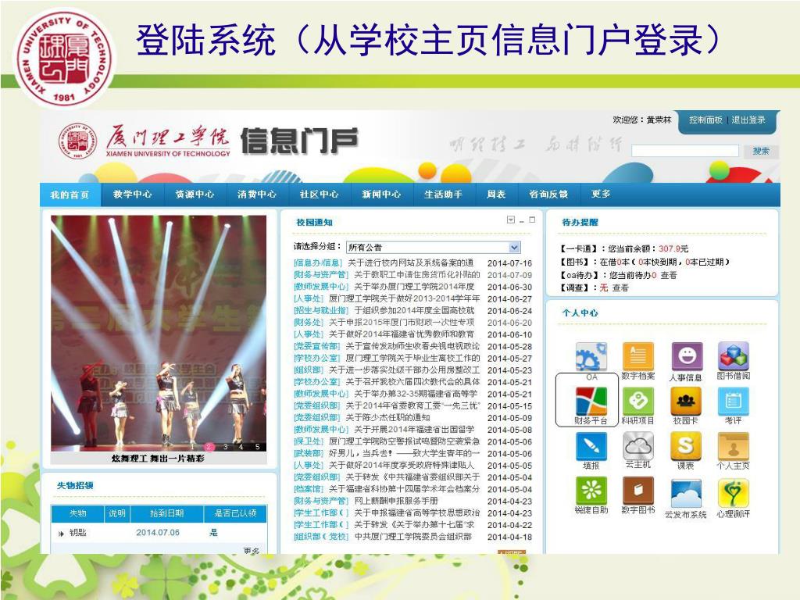Open the 云发布系统 cloud icon

(686, 494)
